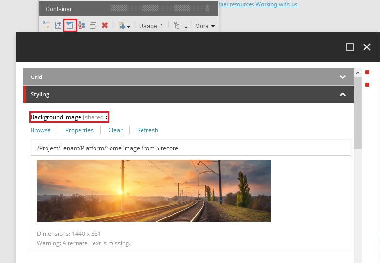380x263 pixels.
Task: Click the Browse link for background image
Action: (41, 130)
